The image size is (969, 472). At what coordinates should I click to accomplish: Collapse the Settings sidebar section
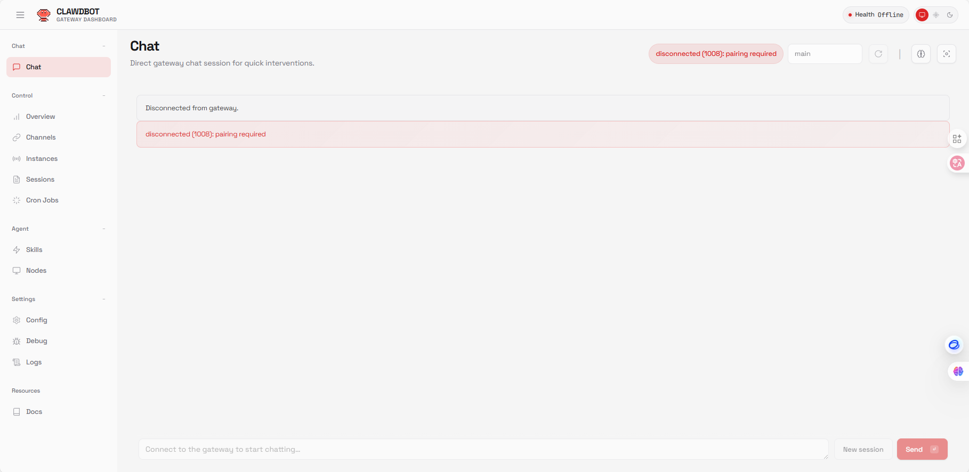coord(104,299)
